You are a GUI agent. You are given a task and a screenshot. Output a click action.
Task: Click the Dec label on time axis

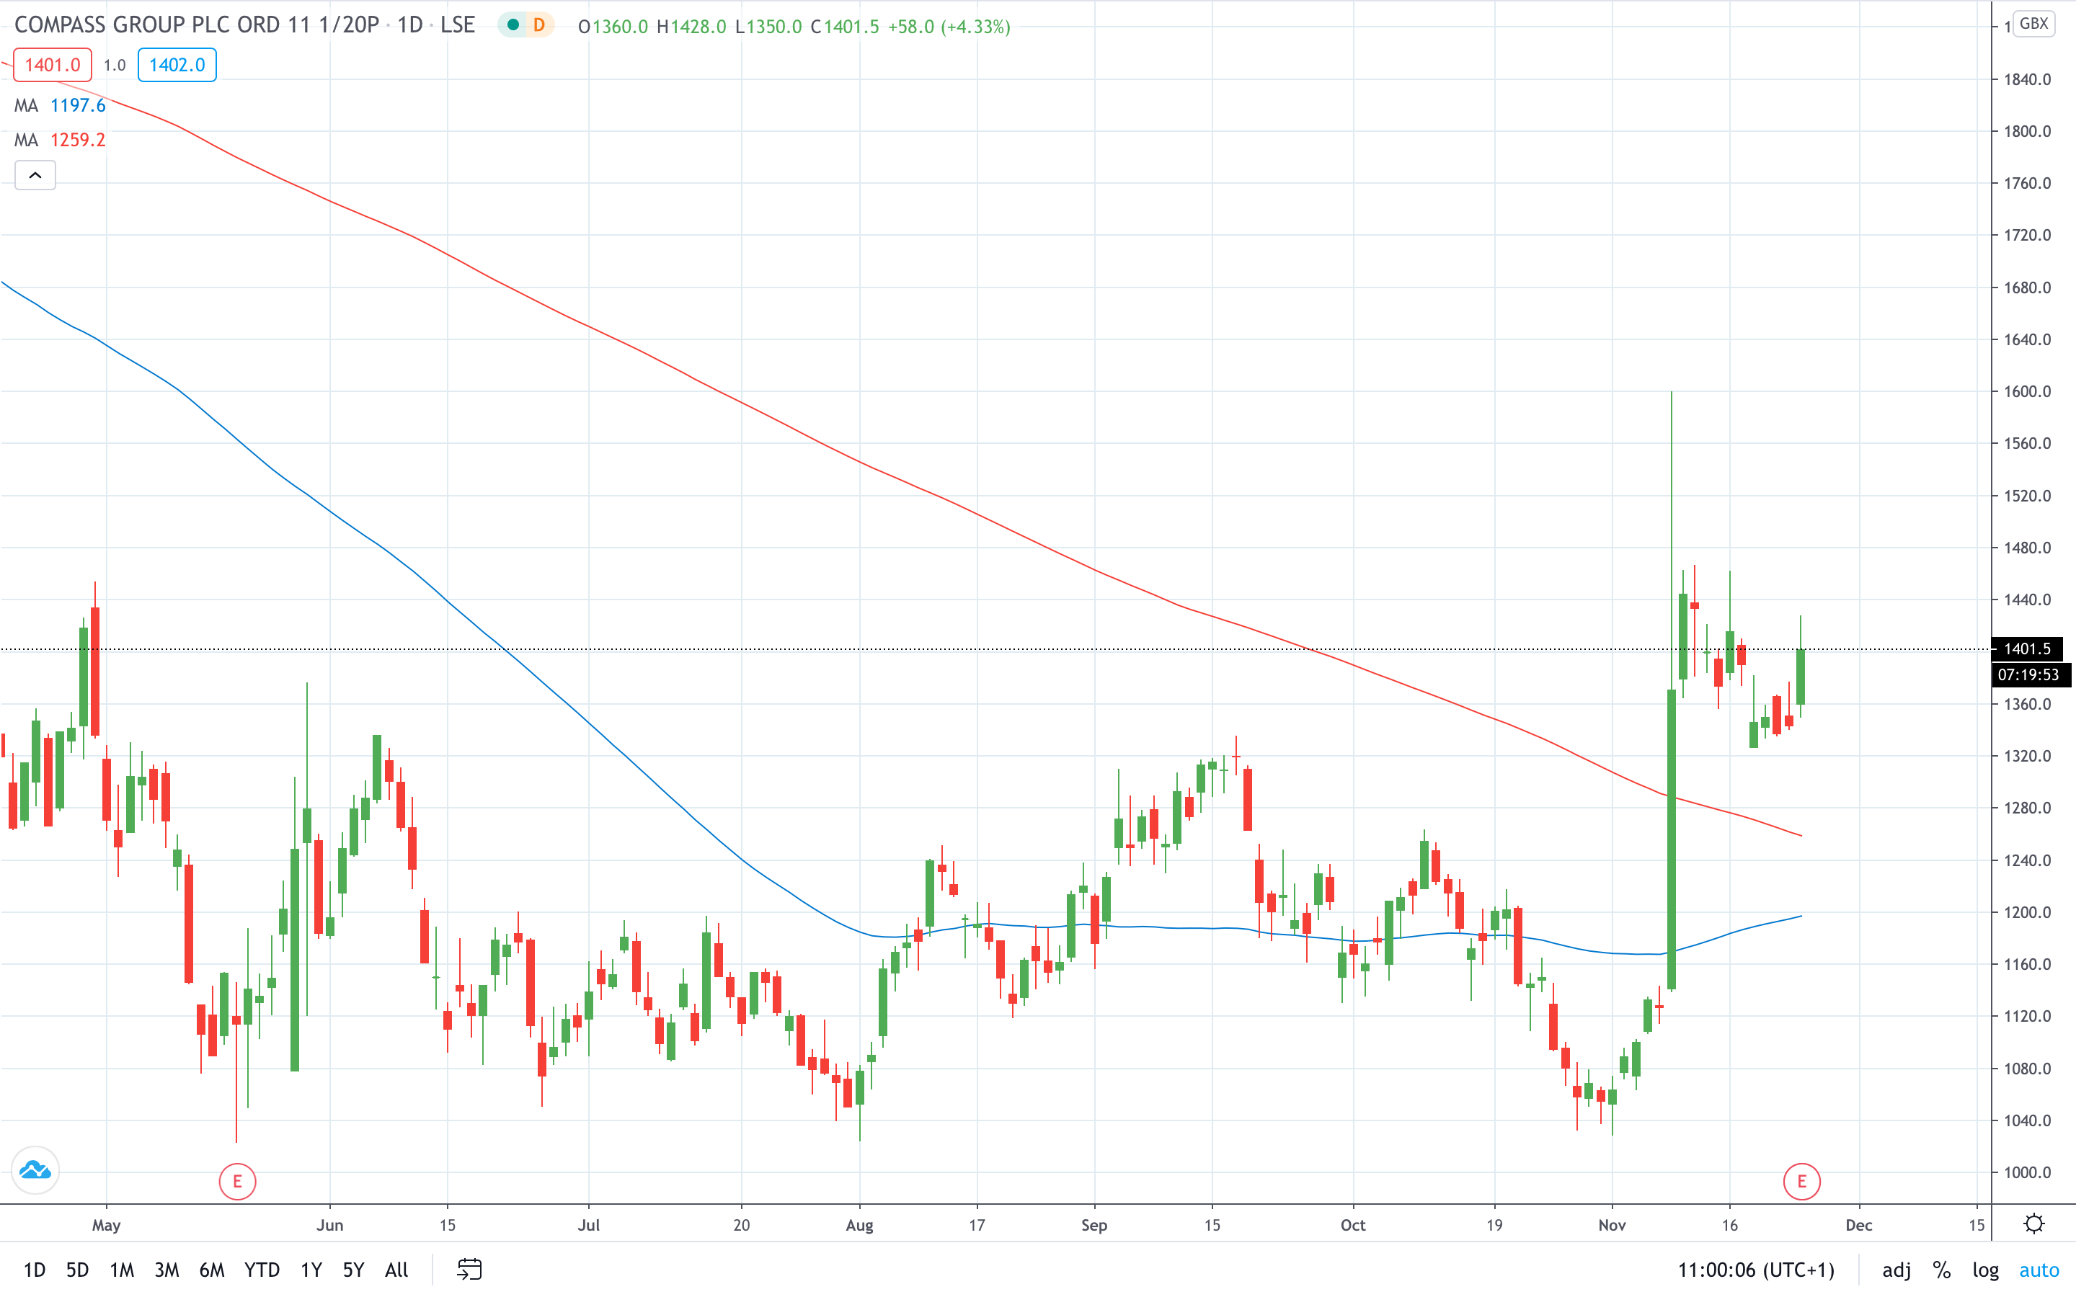click(1859, 1225)
